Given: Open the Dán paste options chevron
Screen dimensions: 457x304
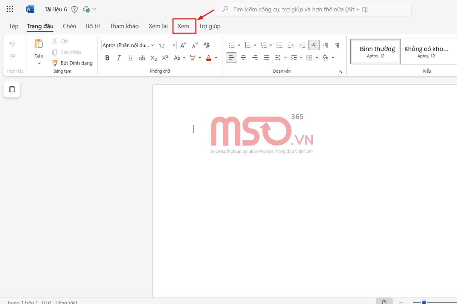Looking at the screenshot, I should [39, 63].
